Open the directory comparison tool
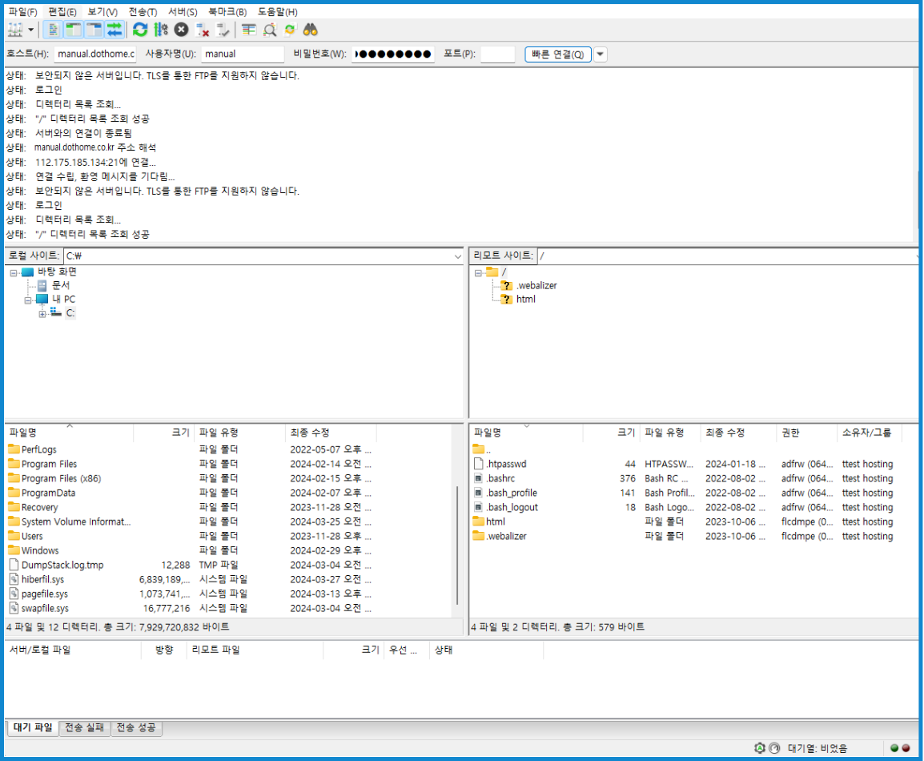924x761 pixels. tap(270, 30)
